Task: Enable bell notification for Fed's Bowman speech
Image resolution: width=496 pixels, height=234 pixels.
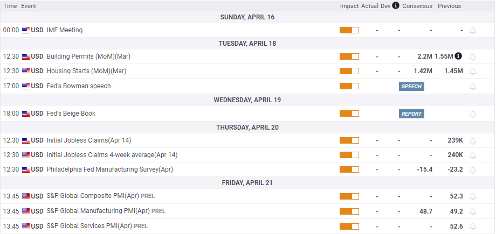Action: point(473,86)
